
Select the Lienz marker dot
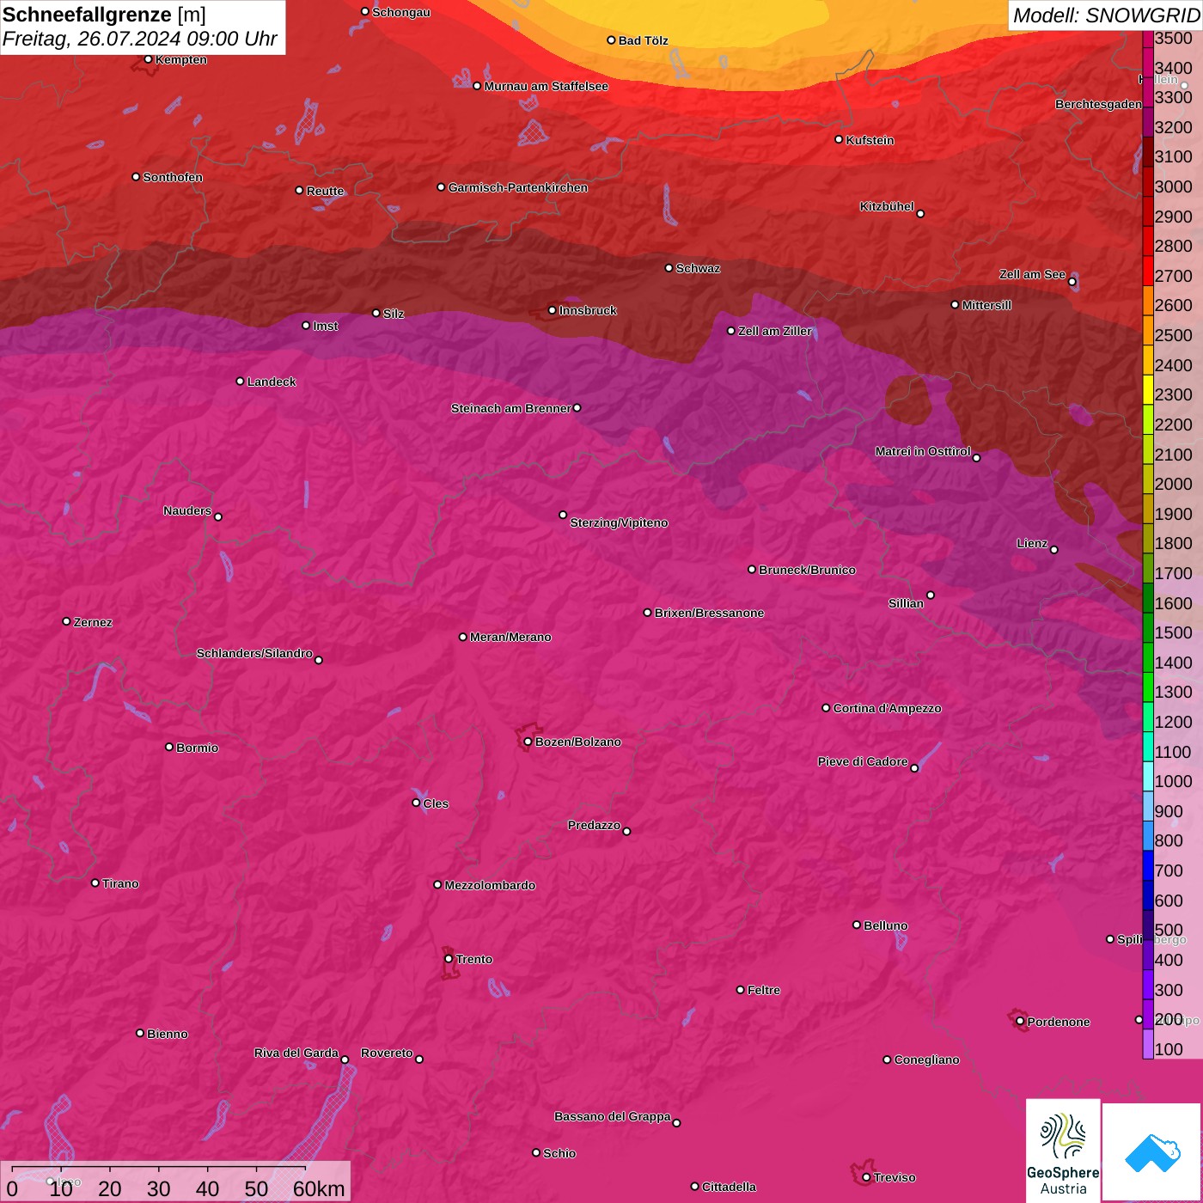pos(1054,550)
